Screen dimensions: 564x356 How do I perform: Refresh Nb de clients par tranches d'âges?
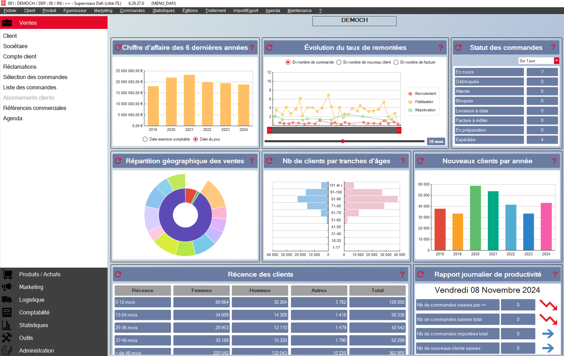[x=269, y=161]
